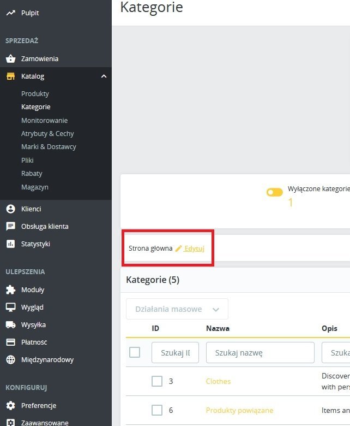Select Kategorie submenu item
Viewport: 350px width, 426px height.
pyautogui.click(x=36, y=106)
